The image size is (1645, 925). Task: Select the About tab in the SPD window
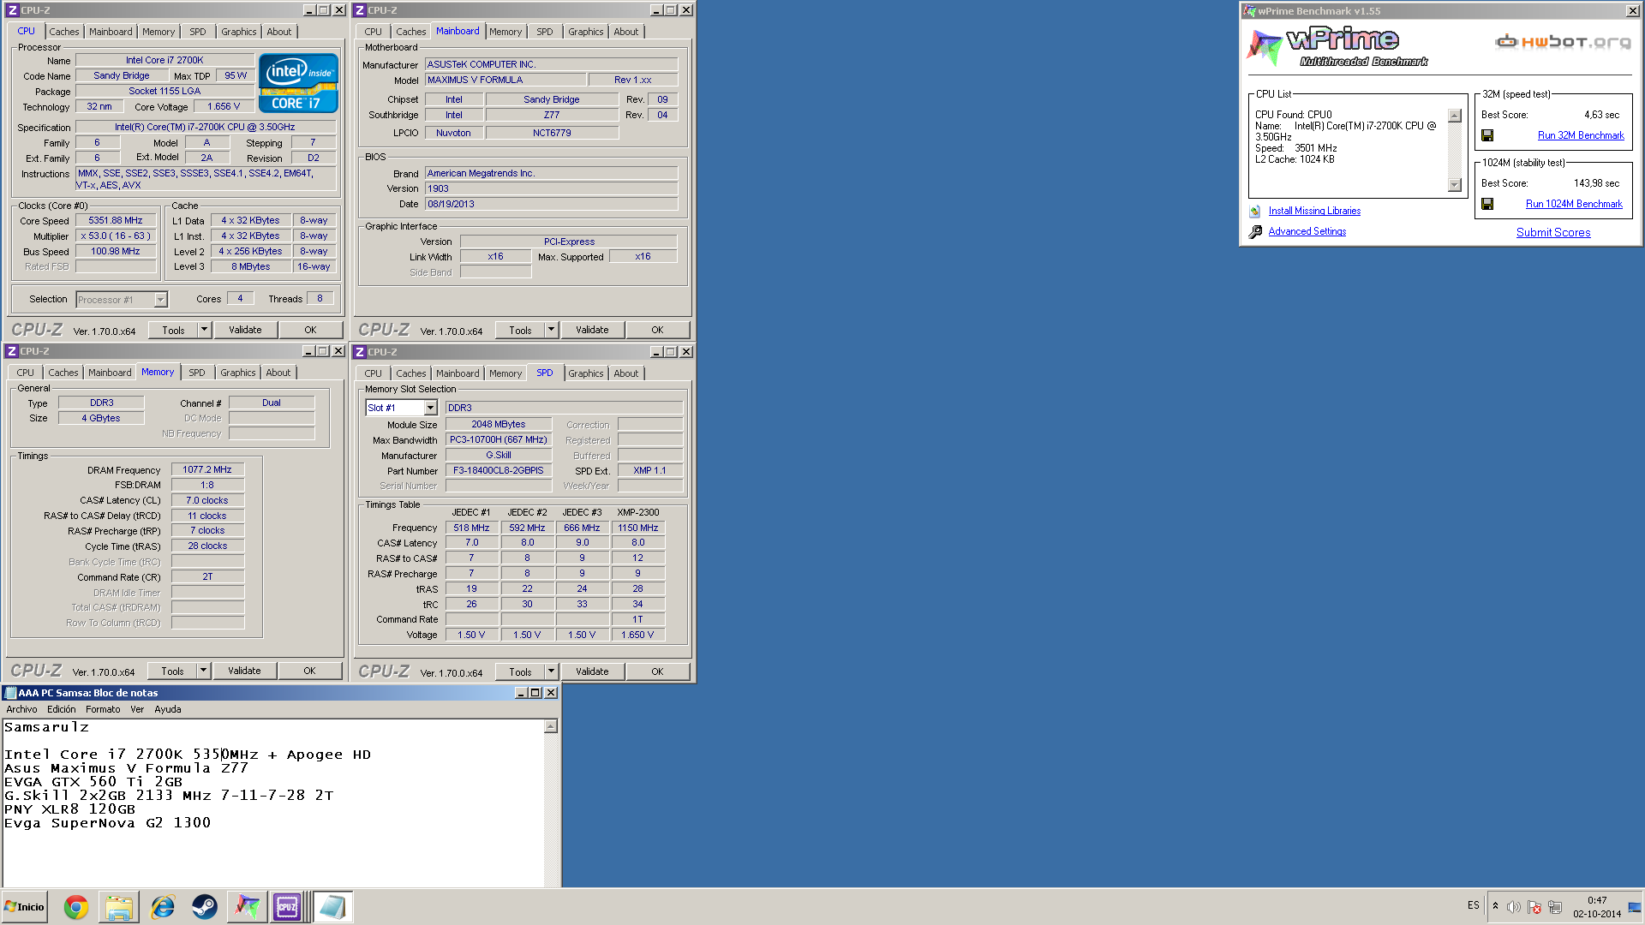click(x=625, y=373)
